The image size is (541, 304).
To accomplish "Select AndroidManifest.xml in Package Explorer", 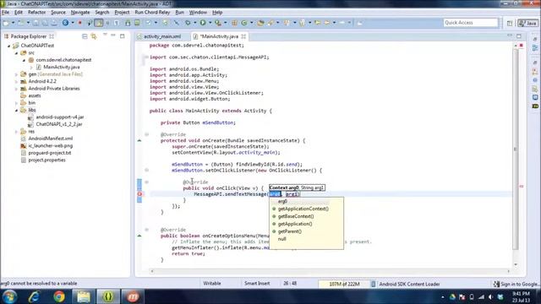I will coord(51,138).
